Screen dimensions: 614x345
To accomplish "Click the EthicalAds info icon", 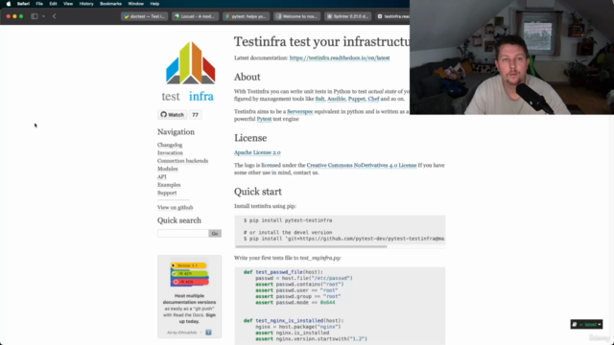I will (208, 333).
